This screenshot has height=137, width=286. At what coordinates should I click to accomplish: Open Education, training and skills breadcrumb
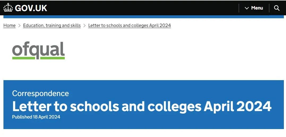click(x=52, y=25)
